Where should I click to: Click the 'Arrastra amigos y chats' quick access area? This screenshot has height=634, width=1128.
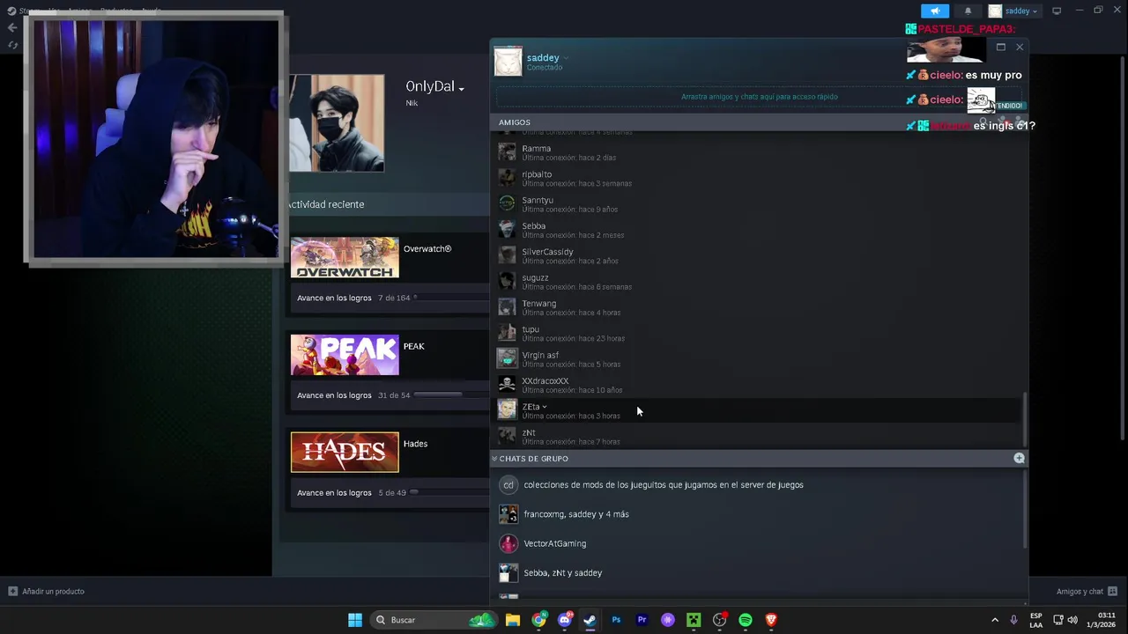pyautogui.click(x=759, y=97)
